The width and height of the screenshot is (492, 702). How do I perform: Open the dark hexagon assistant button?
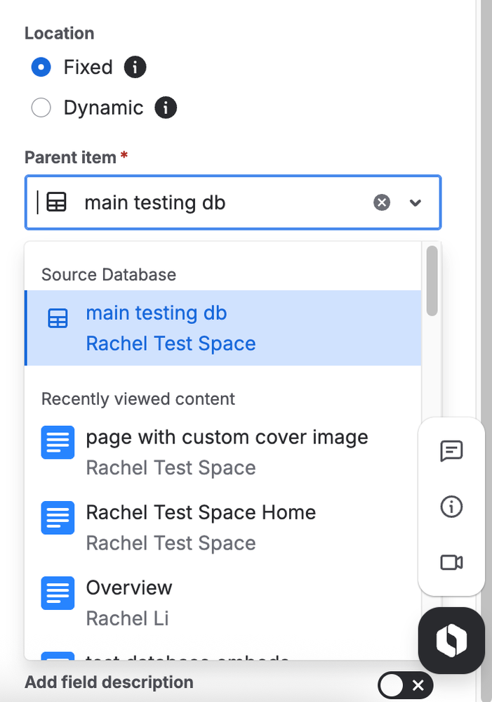[451, 640]
